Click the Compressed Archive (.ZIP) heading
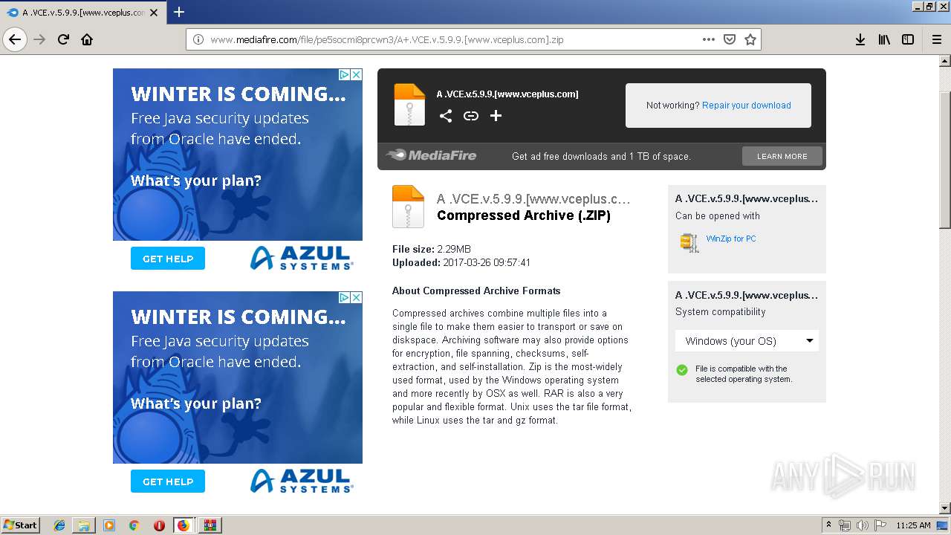The image size is (951, 535). [524, 215]
